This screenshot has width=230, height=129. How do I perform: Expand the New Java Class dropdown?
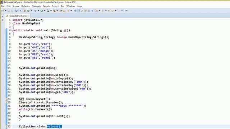[x=31, y=11]
